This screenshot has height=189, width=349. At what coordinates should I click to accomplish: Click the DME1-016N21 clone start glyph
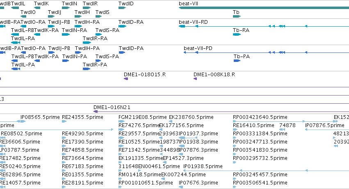[96, 112]
